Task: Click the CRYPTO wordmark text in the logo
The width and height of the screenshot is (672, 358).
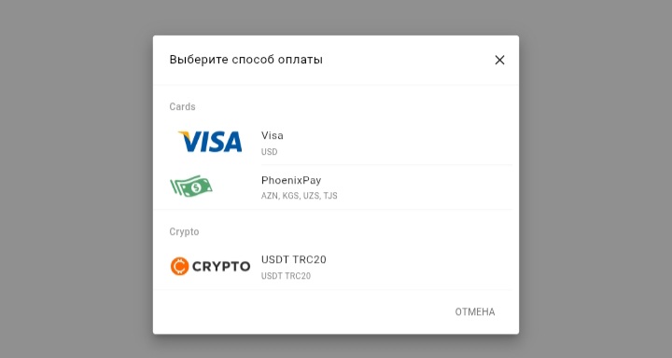Action: (221, 267)
